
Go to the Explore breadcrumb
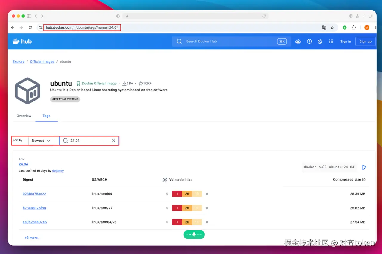[19, 61]
